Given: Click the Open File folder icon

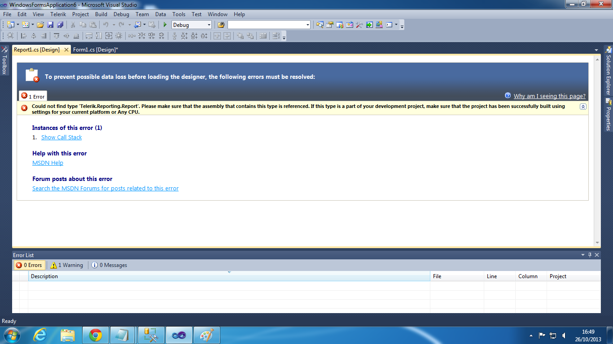Looking at the screenshot, I should click(x=40, y=25).
